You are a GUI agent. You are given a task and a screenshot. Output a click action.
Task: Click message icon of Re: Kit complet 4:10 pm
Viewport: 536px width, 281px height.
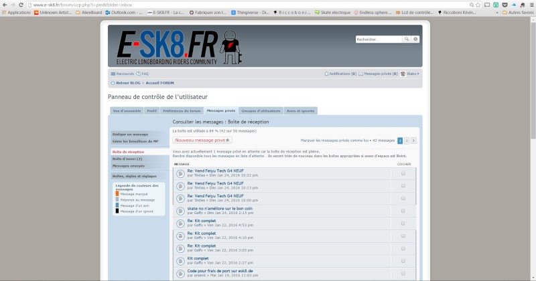(x=180, y=236)
